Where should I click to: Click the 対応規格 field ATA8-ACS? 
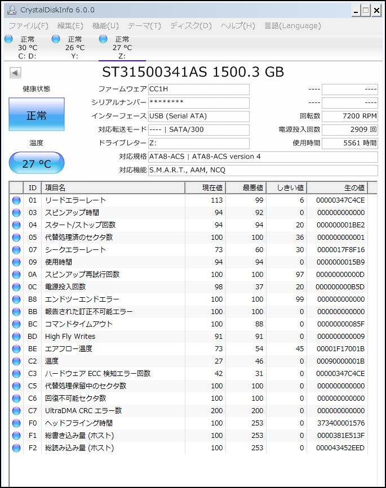pyautogui.click(x=263, y=157)
